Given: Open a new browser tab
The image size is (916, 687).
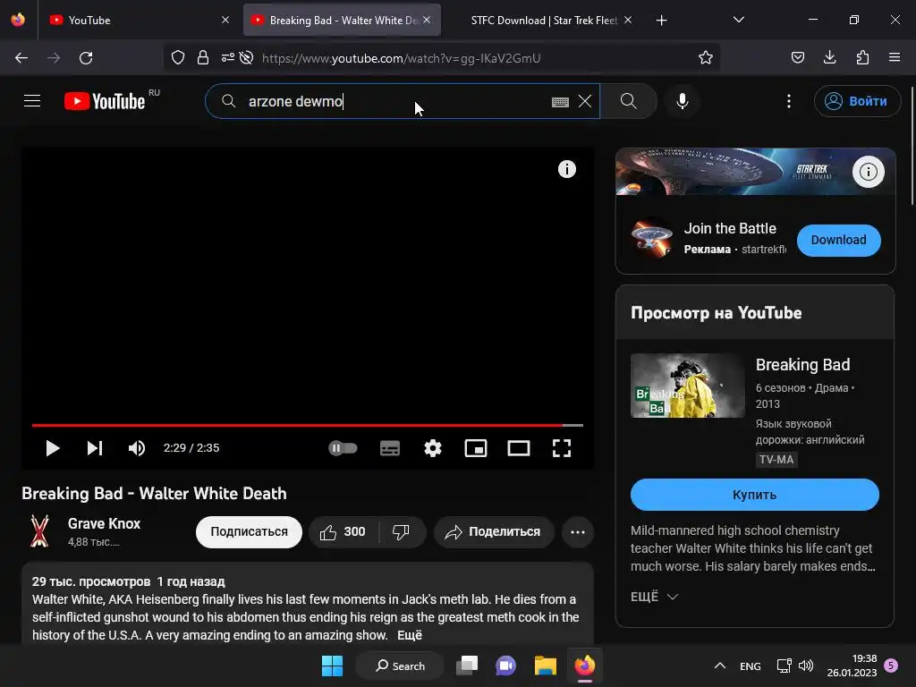Looking at the screenshot, I should coord(661,21).
